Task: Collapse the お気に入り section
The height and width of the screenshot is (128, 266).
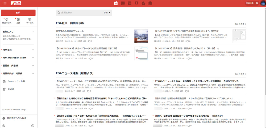Action: tap(33, 32)
